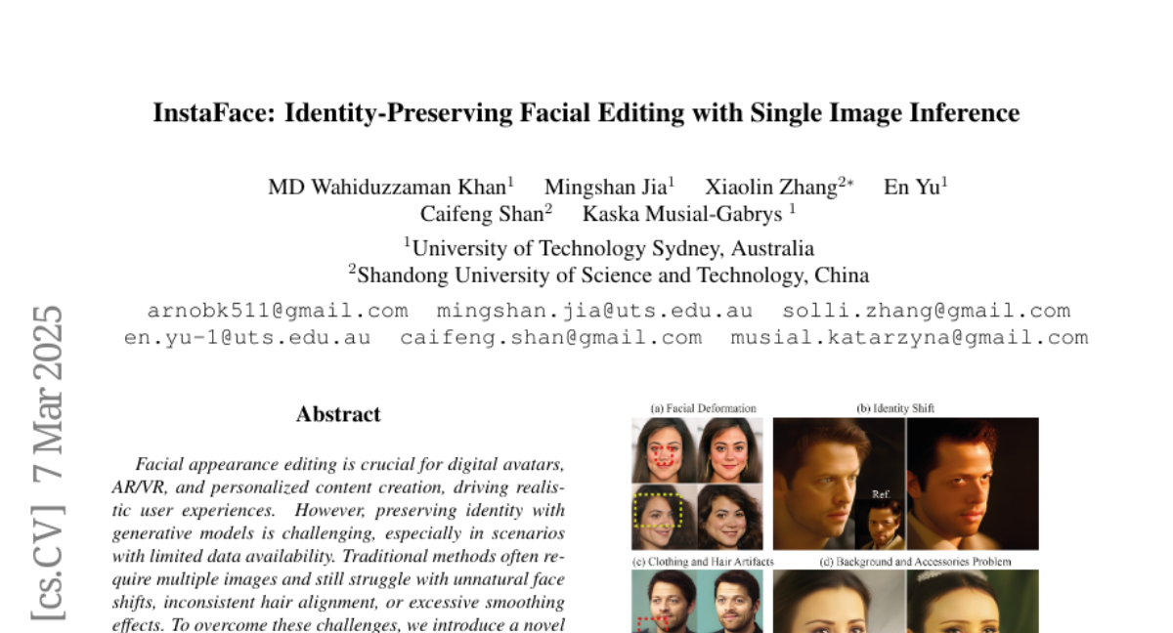Open the solli.zhang@gmail.com email address
This screenshot has width=1173, height=633.
point(926,311)
